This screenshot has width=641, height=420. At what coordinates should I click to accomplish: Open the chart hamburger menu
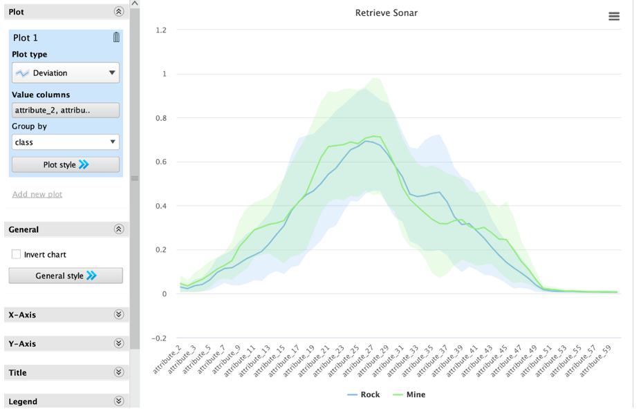pyautogui.click(x=613, y=17)
